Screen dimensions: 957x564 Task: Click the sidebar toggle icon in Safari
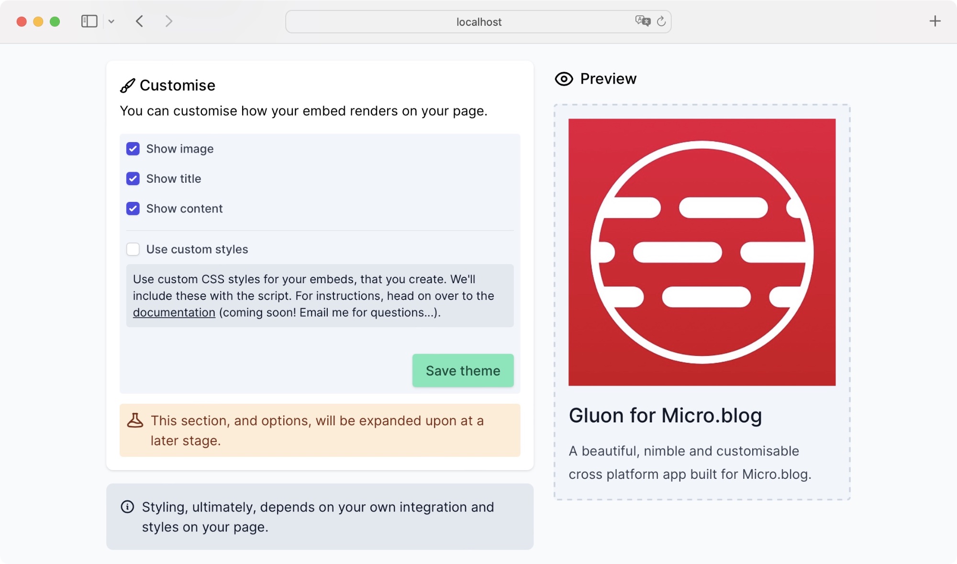coord(89,22)
